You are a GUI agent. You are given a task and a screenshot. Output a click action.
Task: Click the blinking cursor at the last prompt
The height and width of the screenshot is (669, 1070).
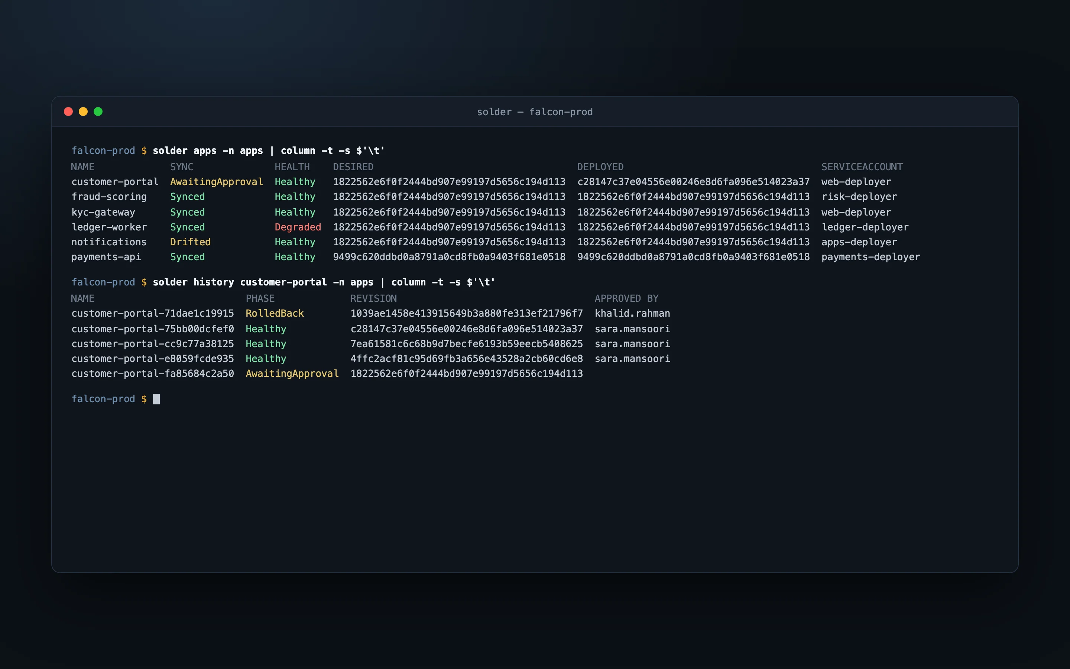pyautogui.click(x=156, y=399)
